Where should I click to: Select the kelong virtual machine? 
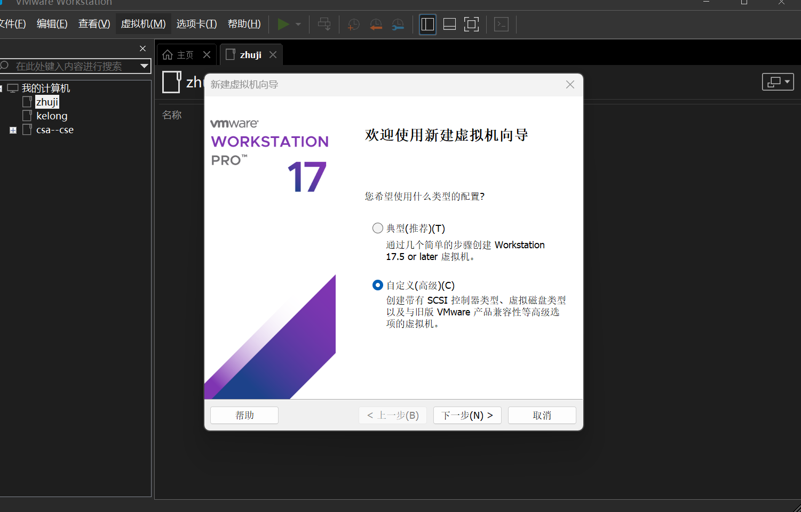pos(52,116)
